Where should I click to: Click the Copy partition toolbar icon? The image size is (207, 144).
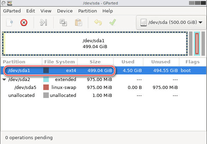63,22
